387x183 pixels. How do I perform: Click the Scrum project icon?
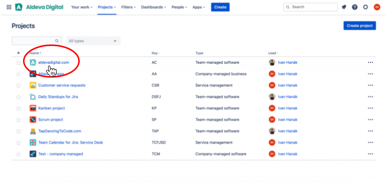pyautogui.click(x=33, y=119)
